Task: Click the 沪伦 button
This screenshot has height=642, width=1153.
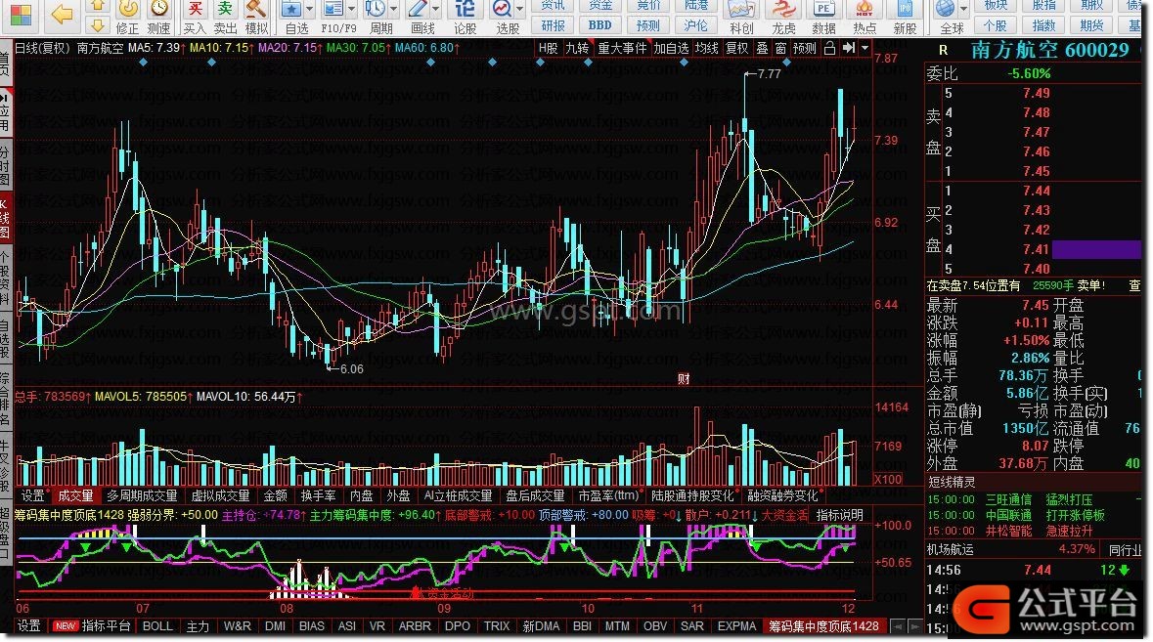Action: [x=695, y=25]
